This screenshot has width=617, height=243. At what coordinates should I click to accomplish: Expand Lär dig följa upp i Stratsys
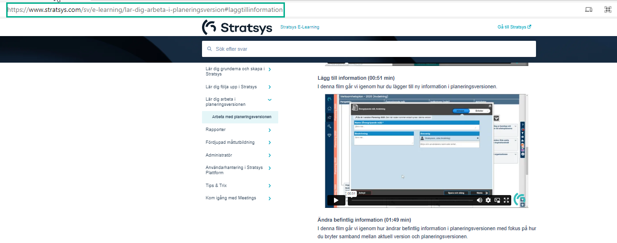270,87
